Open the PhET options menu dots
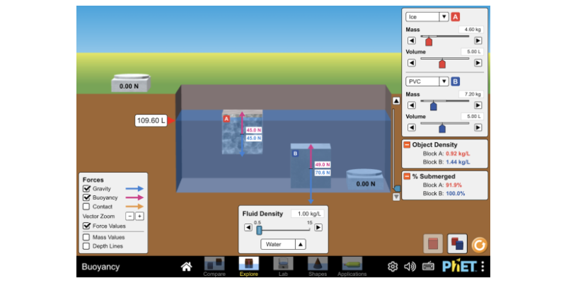566x283 pixels. [483, 267]
